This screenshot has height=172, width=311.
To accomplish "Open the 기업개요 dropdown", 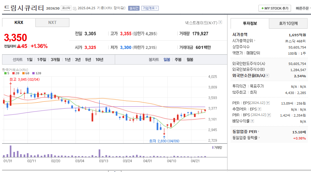I will (150, 8).
